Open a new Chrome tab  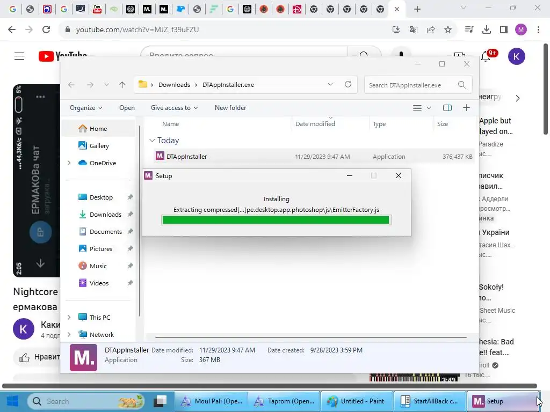tap(417, 10)
